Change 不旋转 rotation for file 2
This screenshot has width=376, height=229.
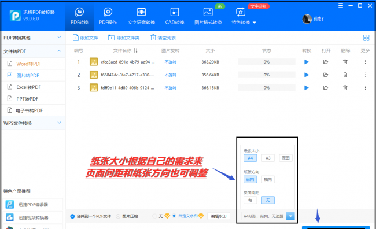(171, 75)
